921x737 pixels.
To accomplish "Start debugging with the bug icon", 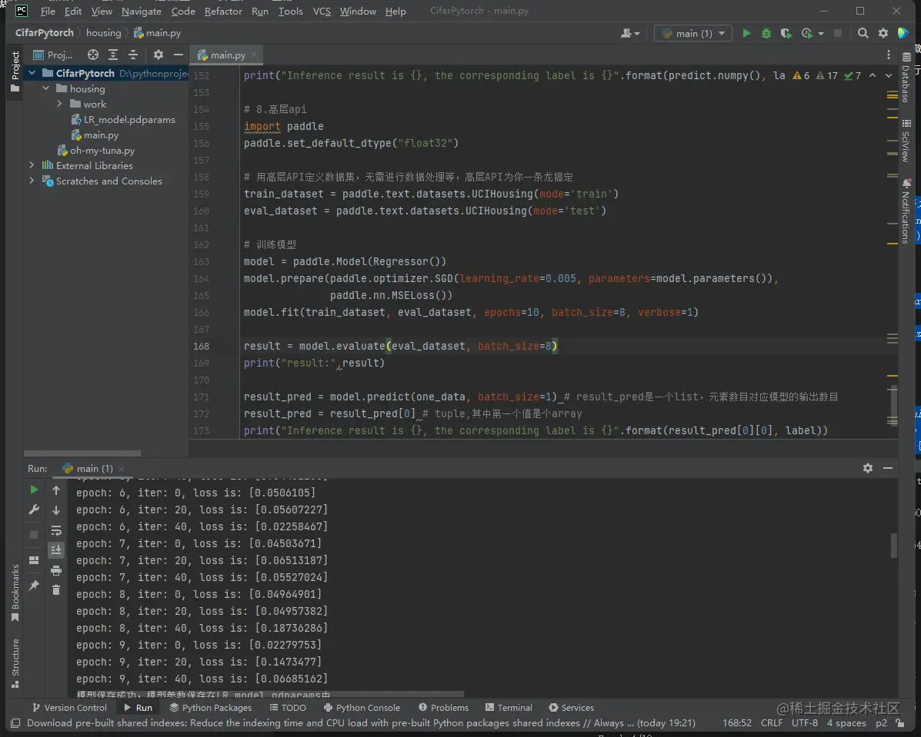I will click(766, 34).
